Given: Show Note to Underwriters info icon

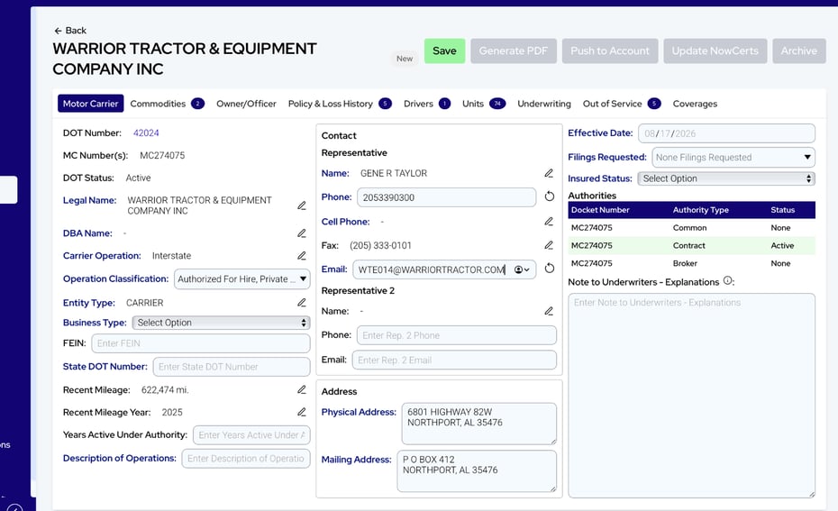Looking at the screenshot, I should click(728, 281).
